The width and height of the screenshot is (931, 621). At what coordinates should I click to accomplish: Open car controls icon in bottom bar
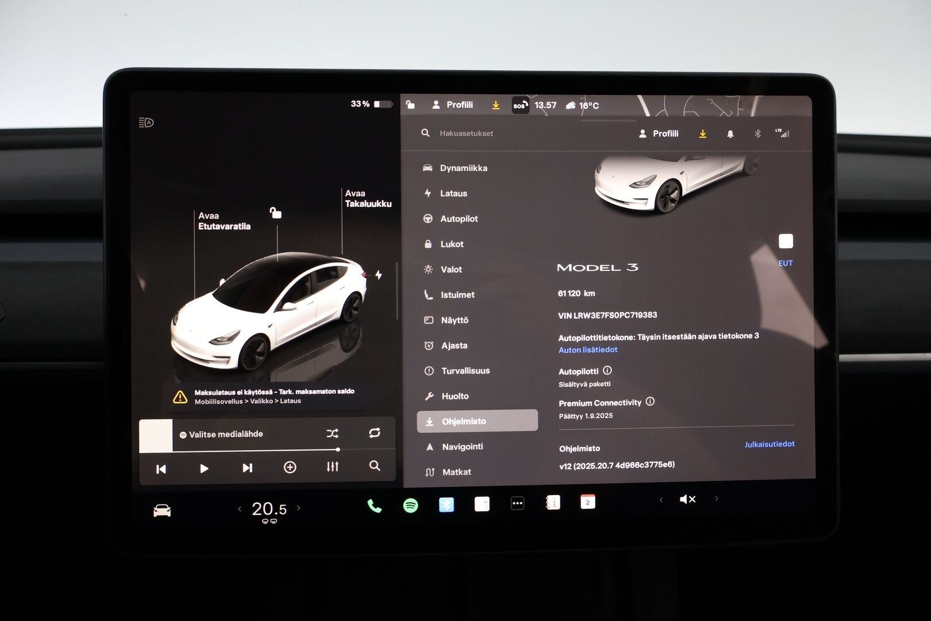162,511
